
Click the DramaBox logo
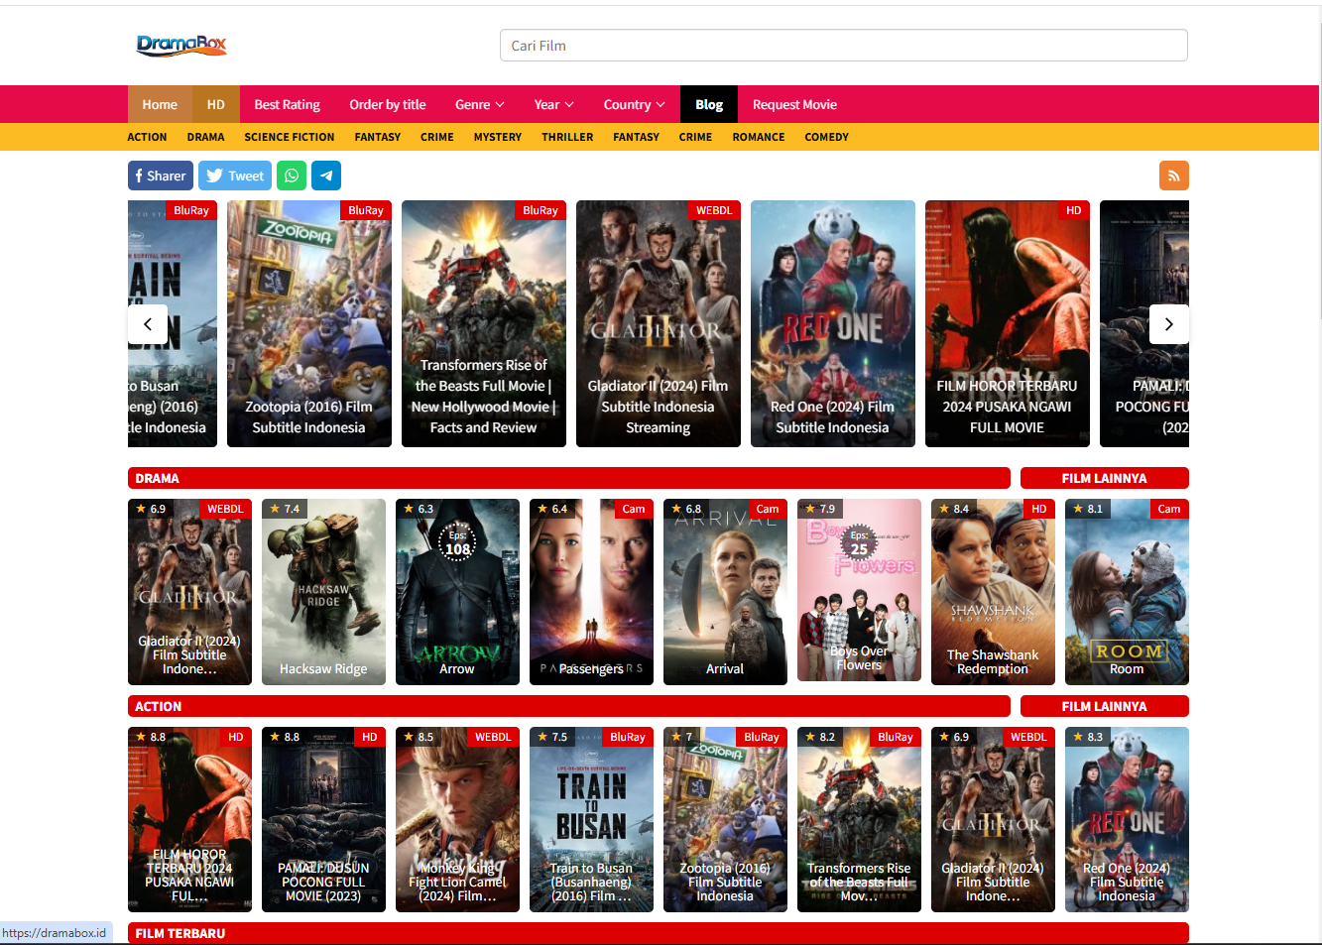[181, 45]
